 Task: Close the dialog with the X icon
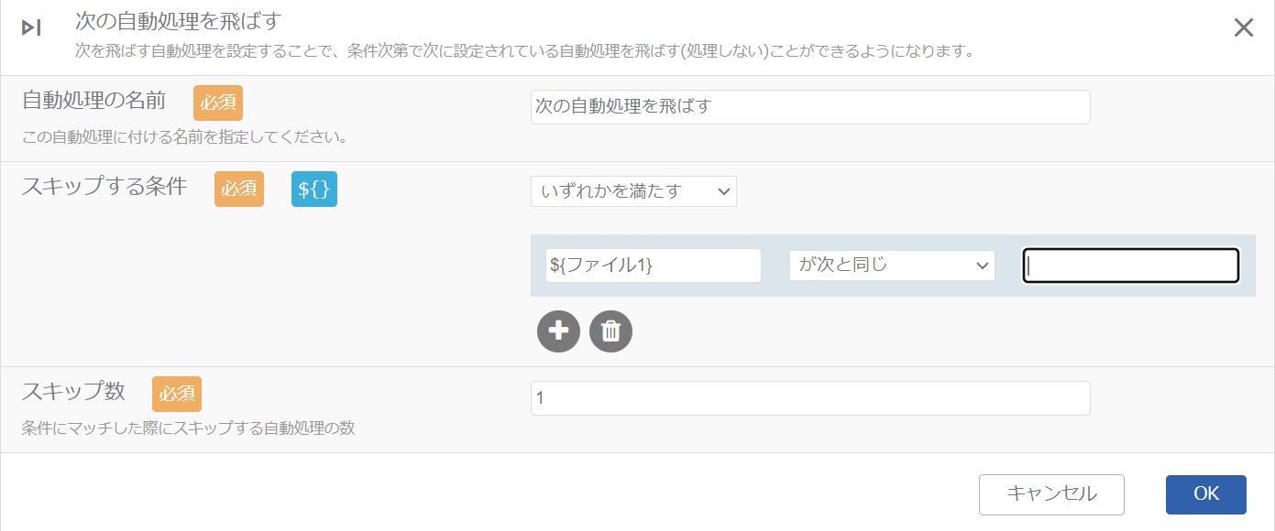[1243, 27]
